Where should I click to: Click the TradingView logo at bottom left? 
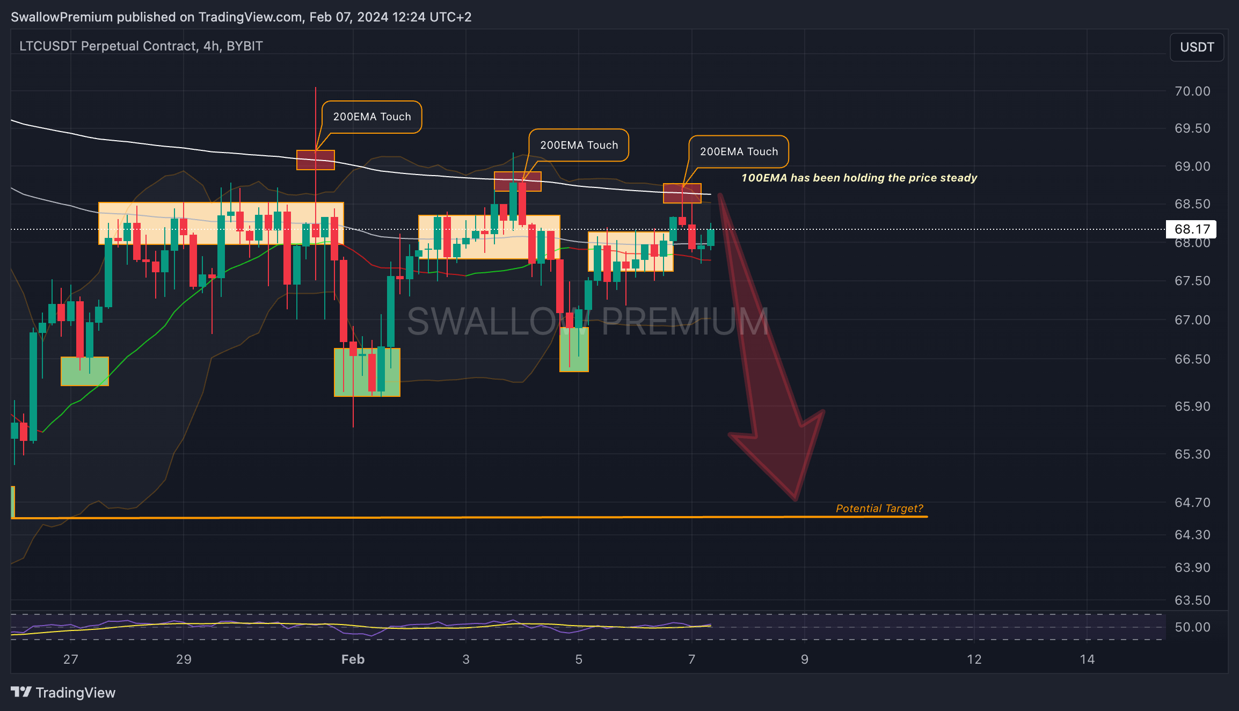click(x=63, y=692)
